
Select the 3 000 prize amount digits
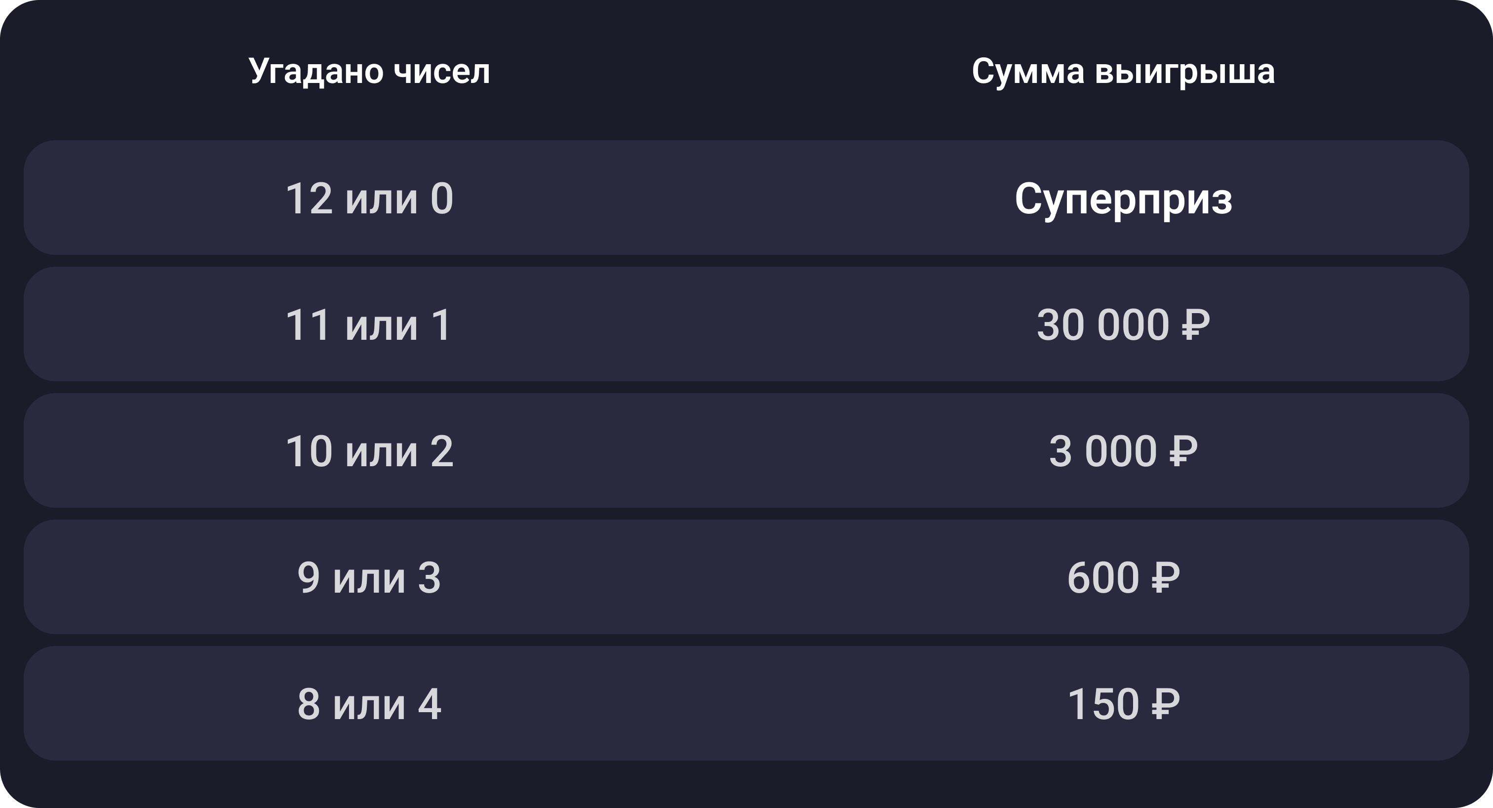tap(1102, 451)
